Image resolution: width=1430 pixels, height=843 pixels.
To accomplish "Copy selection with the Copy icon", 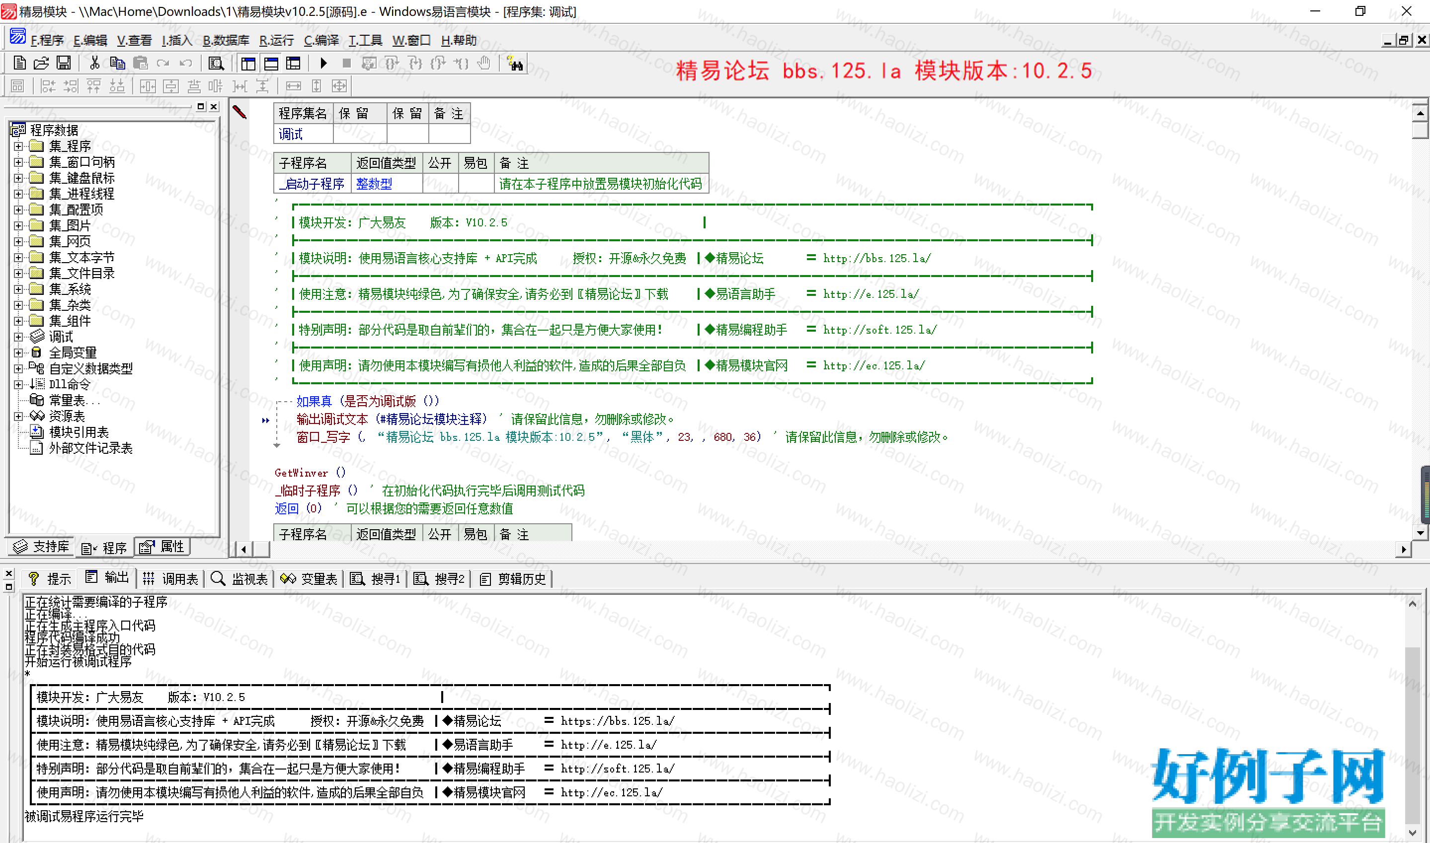I will point(118,63).
